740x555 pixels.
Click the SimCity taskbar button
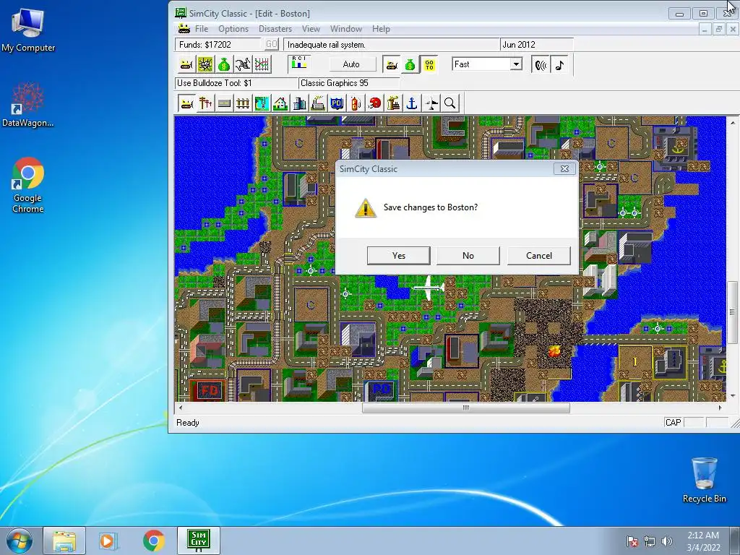tap(198, 541)
